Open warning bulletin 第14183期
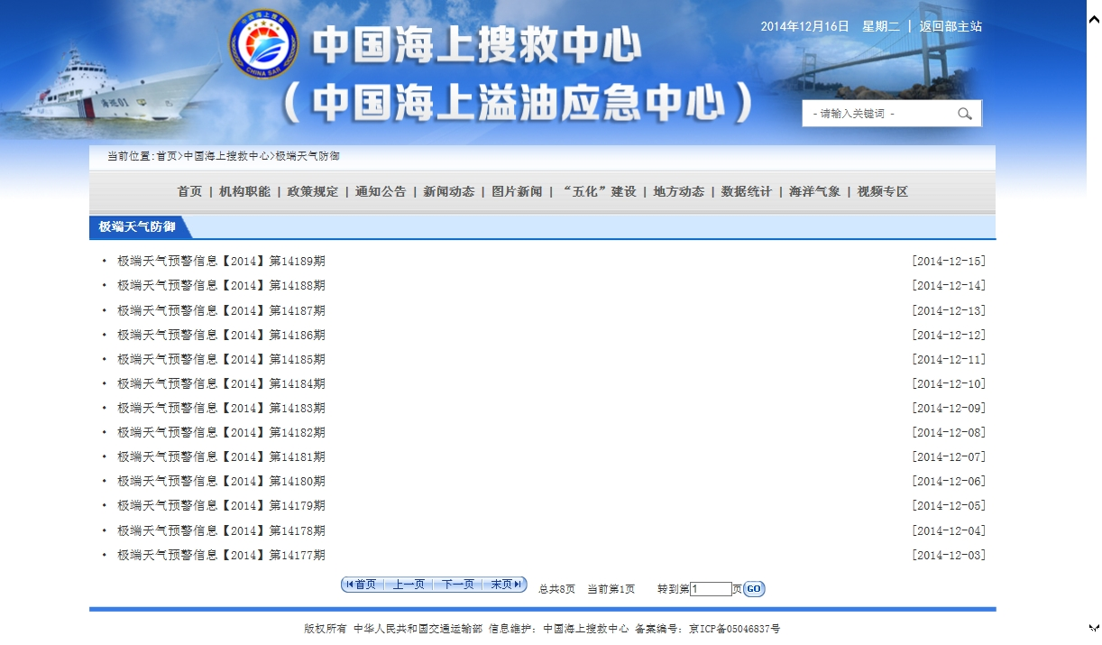This screenshot has height=645, width=1102. point(221,408)
